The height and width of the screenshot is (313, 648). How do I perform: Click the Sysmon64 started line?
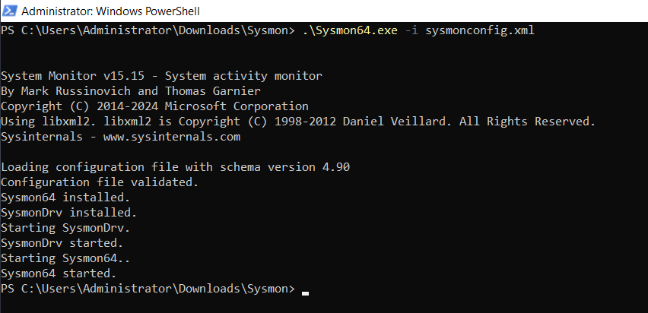(x=59, y=273)
